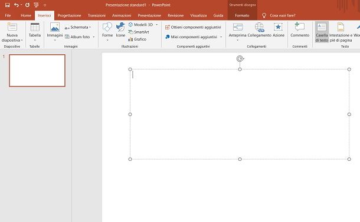Screen dimensions: 360x222
Task: Start presentation from beginning quick-access icon
Action: coord(36,5)
